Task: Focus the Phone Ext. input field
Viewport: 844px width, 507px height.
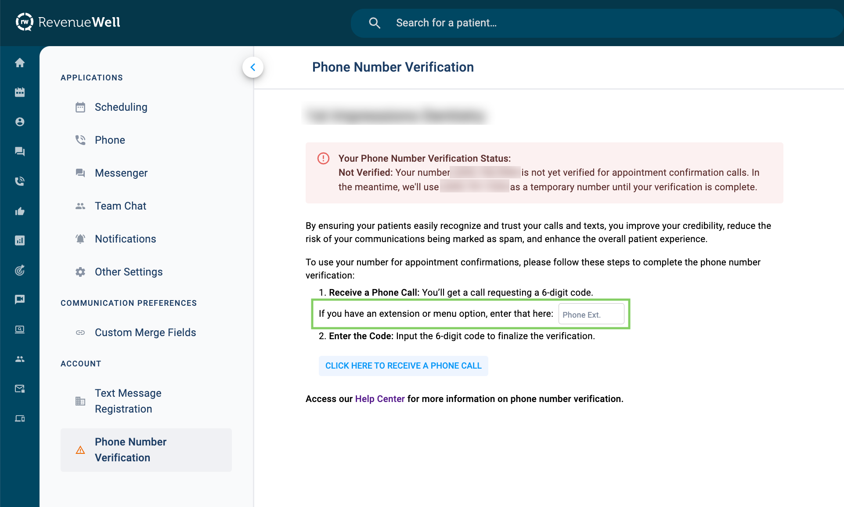Action: coord(591,315)
